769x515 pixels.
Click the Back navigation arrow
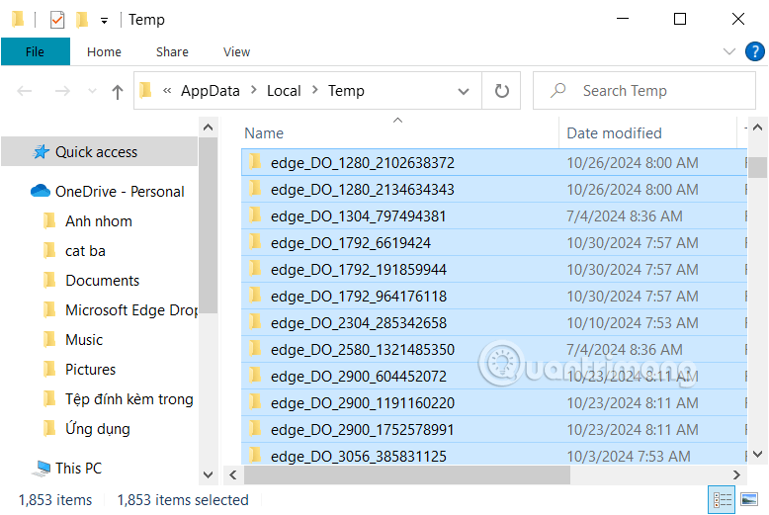click(26, 91)
